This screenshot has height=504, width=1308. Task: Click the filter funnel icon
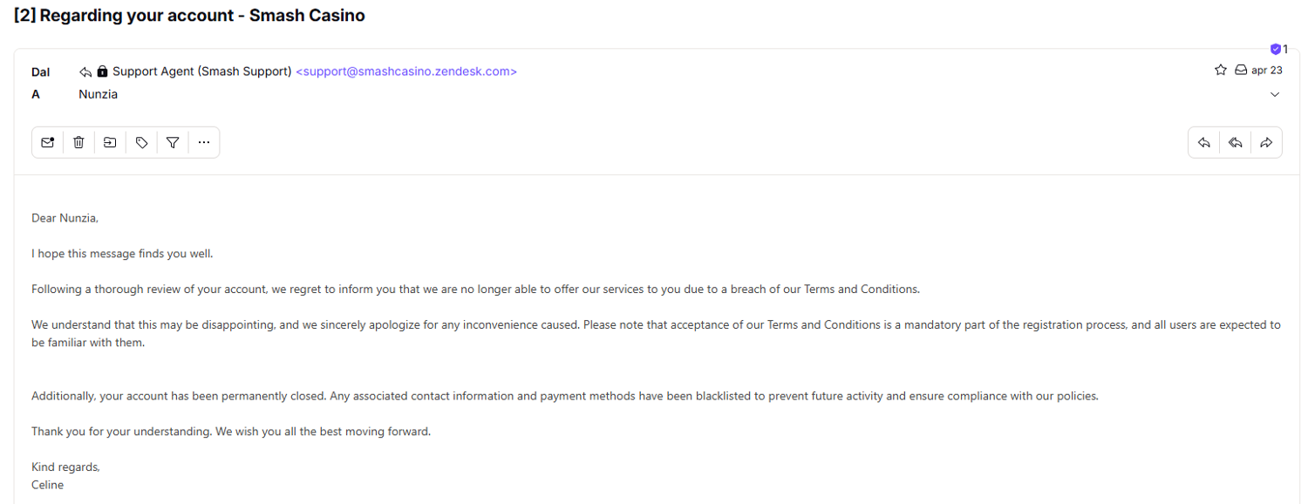pyautogui.click(x=173, y=143)
